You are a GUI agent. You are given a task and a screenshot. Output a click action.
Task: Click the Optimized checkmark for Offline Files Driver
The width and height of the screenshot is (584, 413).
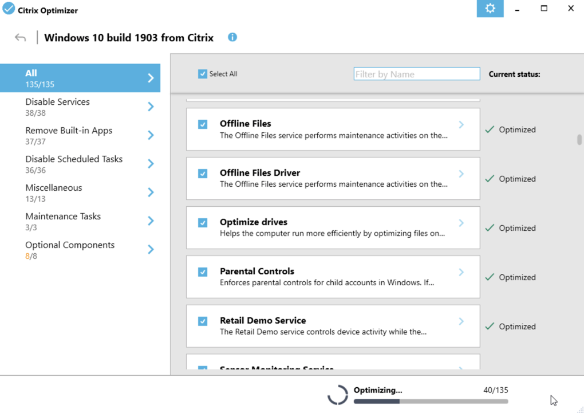coord(490,179)
